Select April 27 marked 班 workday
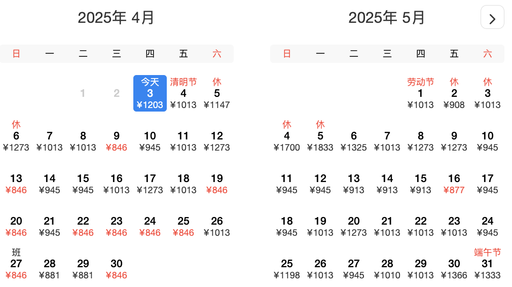Screen dimensions: 512x287 (16, 264)
